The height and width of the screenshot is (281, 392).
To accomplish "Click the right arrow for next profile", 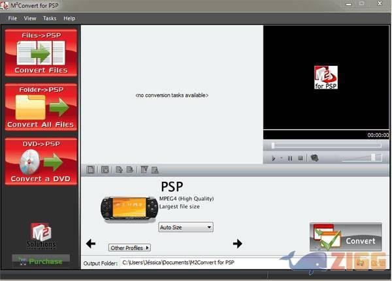I will coord(237,244).
